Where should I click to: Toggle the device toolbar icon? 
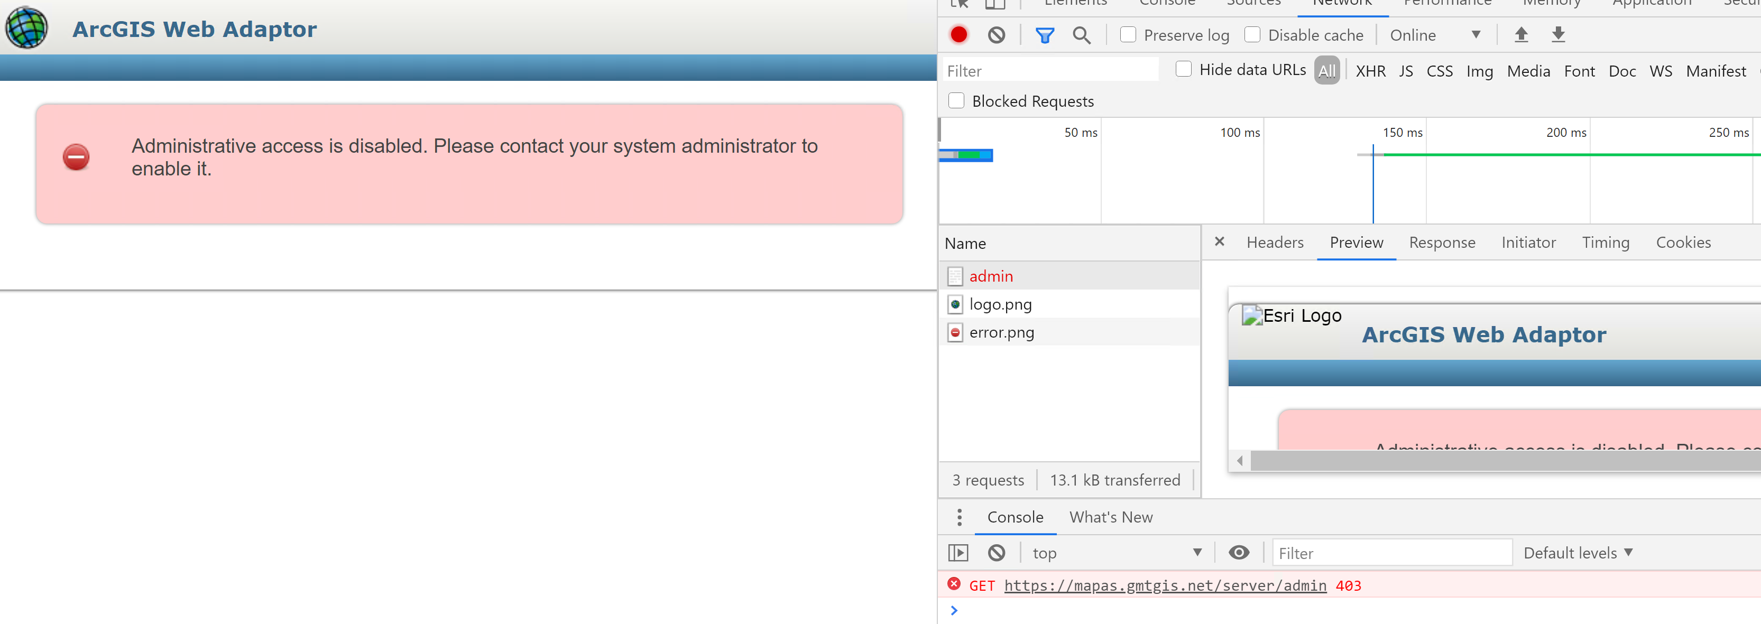[994, 4]
